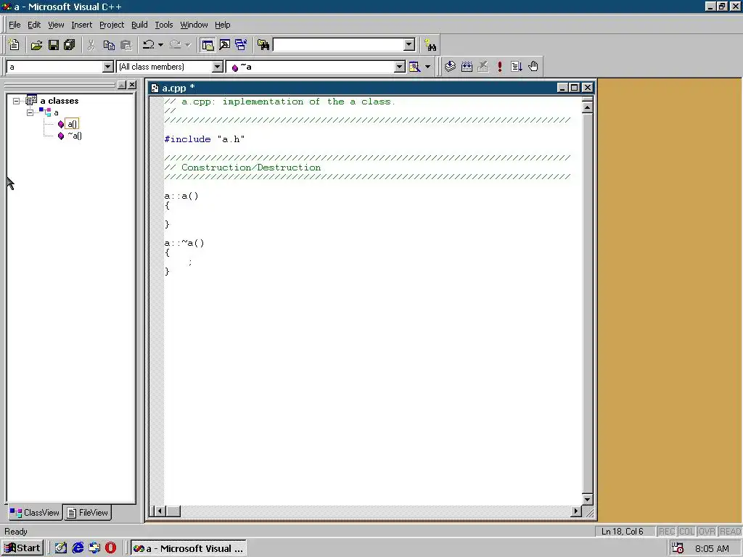
Task: Select constructor a() in ClassView
Action: [72, 124]
